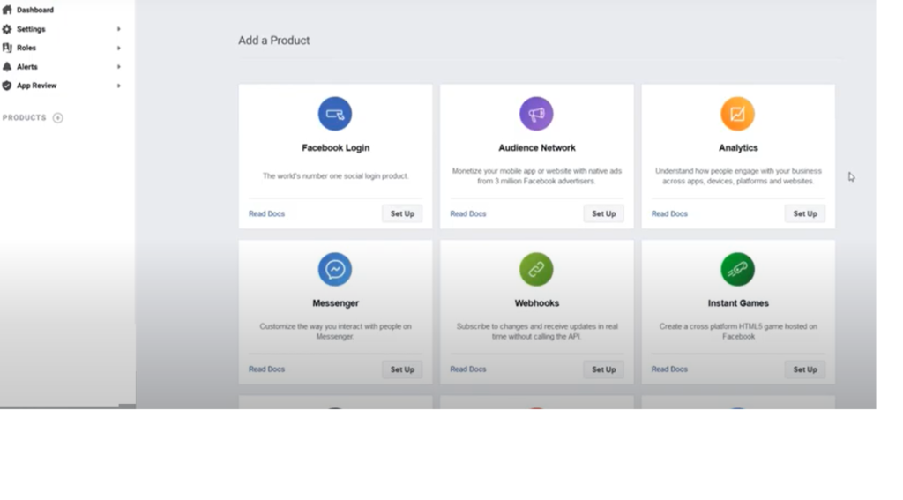The width and height of the screenshot is (903, 500).
Task: Click the Audience Network megaphone icon
Action: [x=536, y=114]
